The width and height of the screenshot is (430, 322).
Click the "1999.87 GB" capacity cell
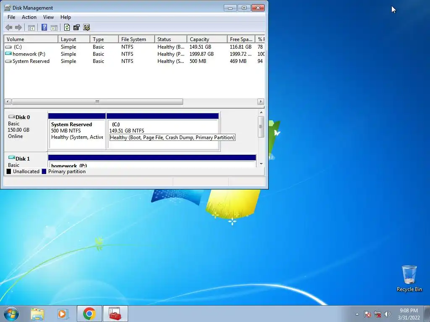202,54
